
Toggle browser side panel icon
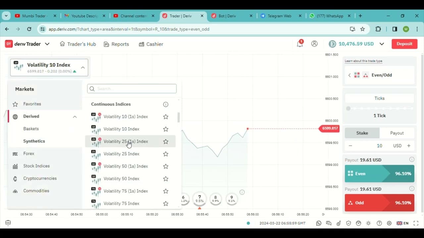395,29
